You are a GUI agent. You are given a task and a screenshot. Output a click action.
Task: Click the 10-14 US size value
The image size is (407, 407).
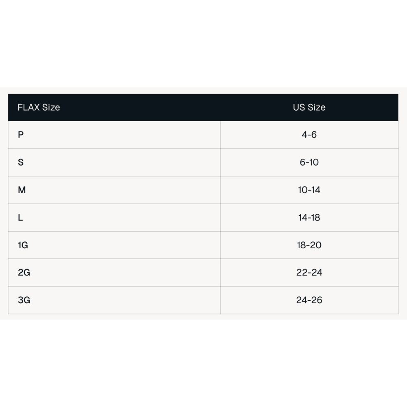pos(309,190)
